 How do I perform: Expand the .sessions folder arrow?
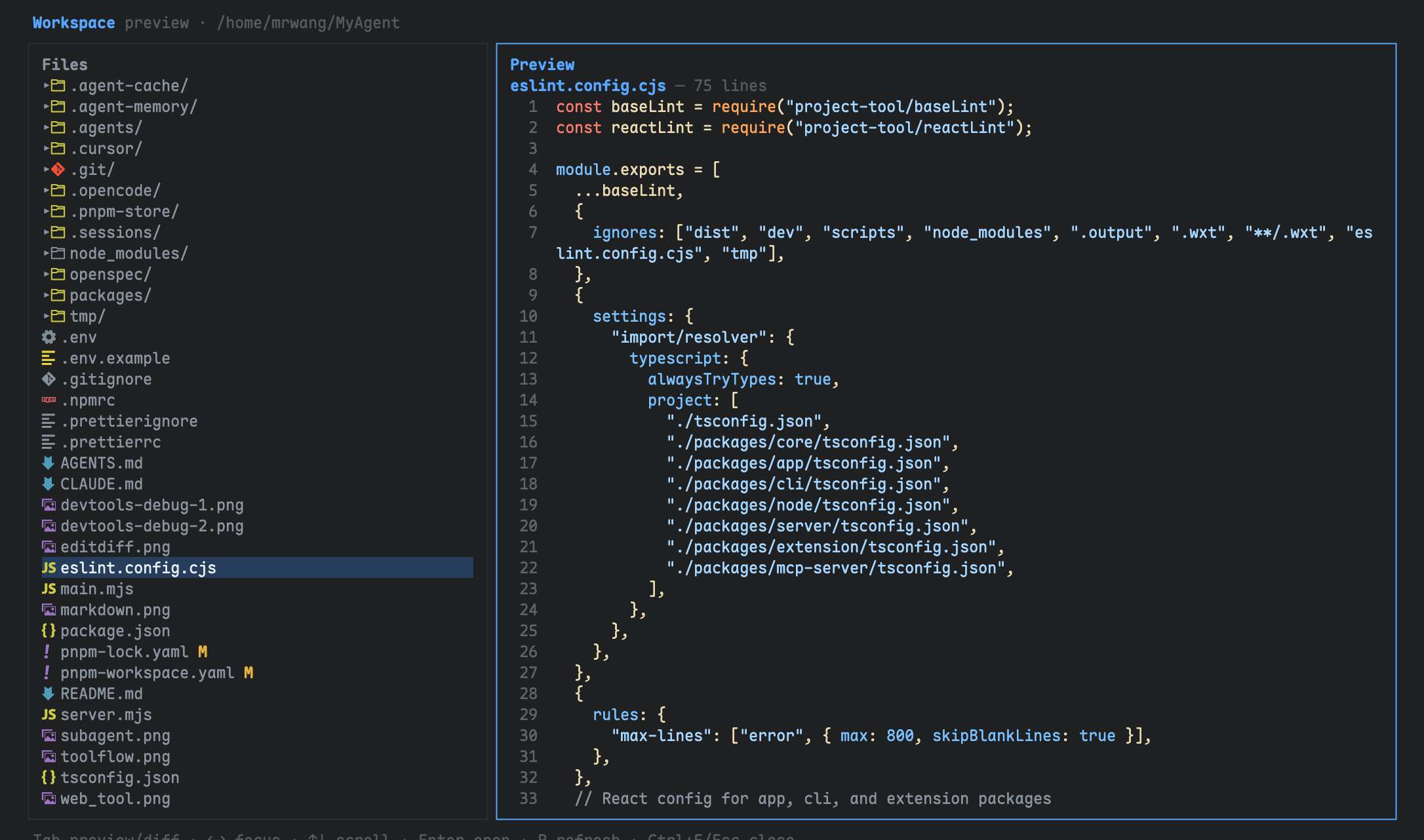tap(47, 232)
